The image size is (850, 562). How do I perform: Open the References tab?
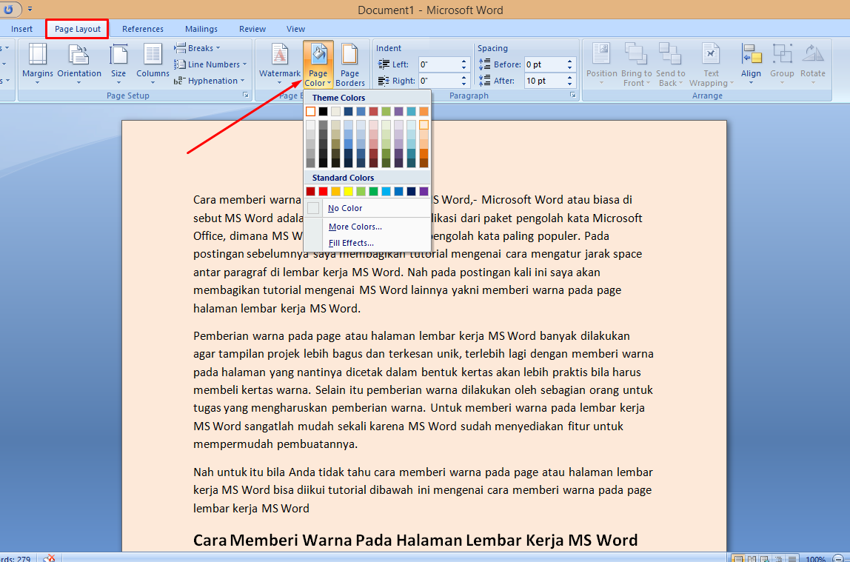coord(143,29)
